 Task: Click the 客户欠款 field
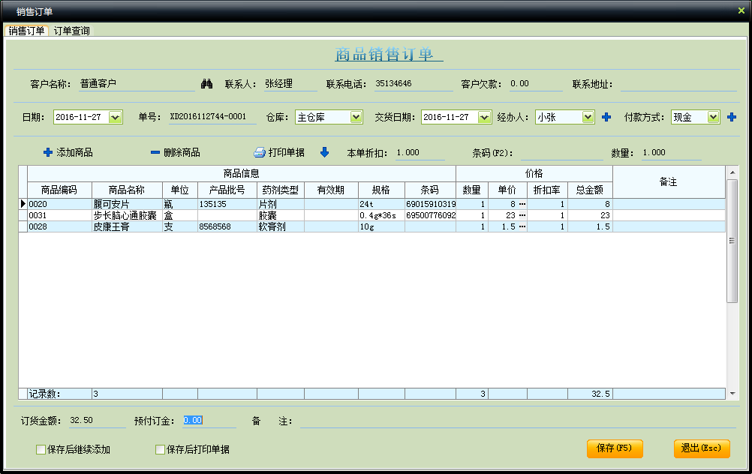[x=536, y=84]
